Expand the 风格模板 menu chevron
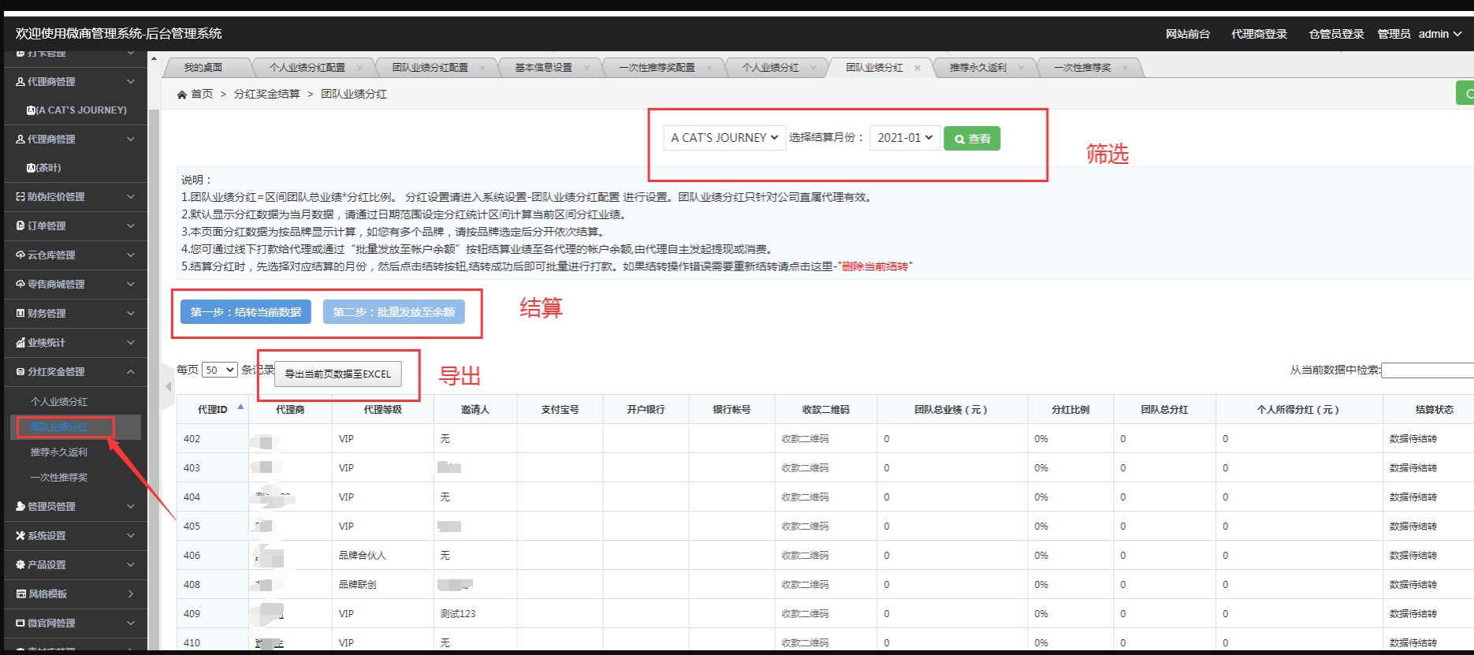1474x655 pixels. click(x=131, y=594)
